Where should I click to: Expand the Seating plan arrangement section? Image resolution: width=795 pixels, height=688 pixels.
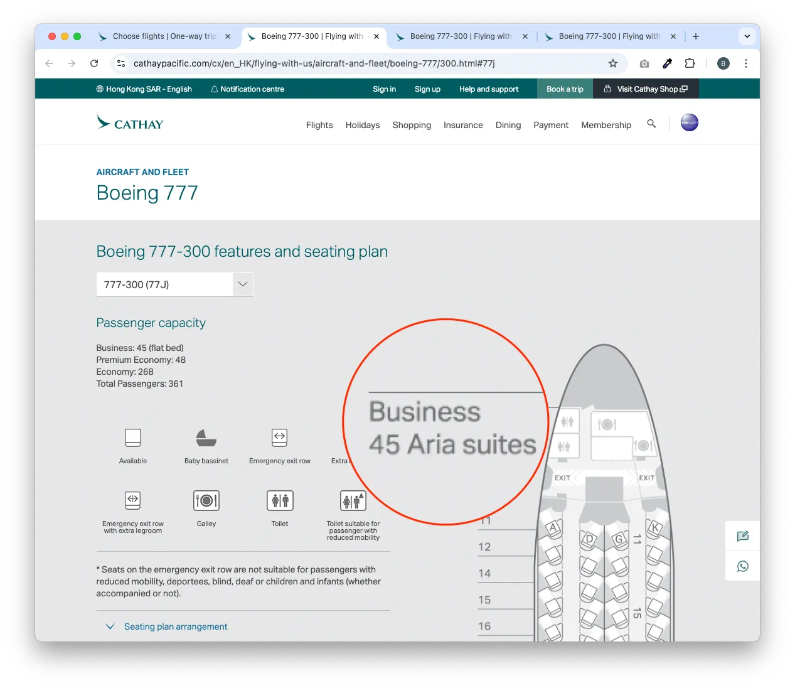[x=175, y=626]
